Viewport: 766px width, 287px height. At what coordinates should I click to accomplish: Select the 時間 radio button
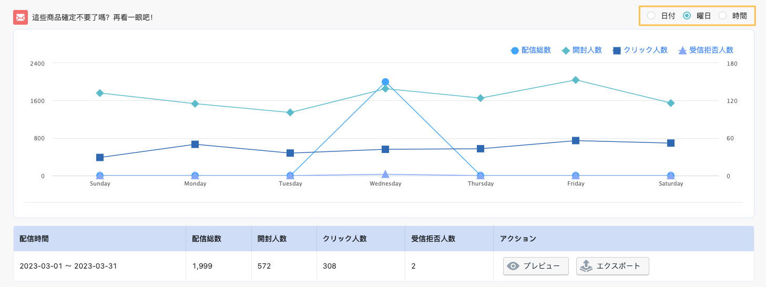[x=722, y=16]
